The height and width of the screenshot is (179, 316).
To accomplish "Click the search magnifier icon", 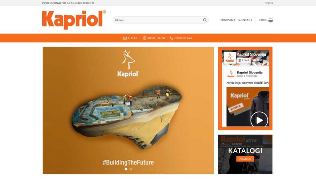I will (205, 20).
